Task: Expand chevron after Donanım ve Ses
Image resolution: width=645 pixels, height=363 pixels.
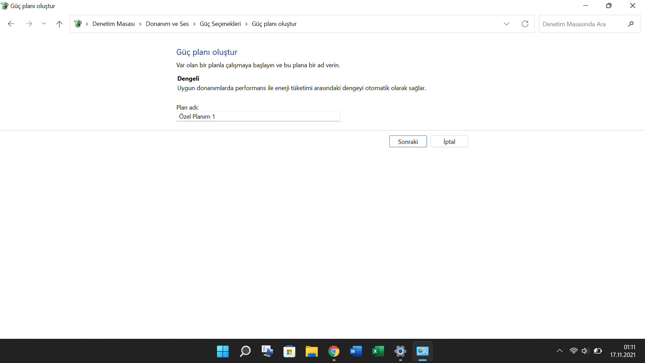Action: click(x=194, y=24)
